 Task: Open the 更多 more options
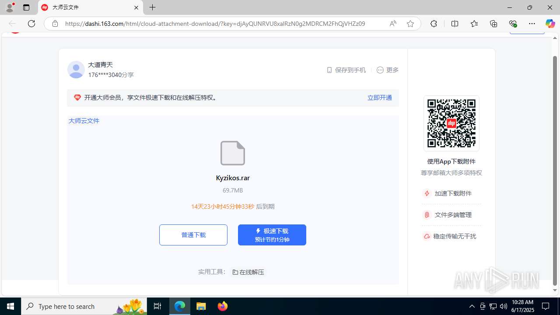388,70
